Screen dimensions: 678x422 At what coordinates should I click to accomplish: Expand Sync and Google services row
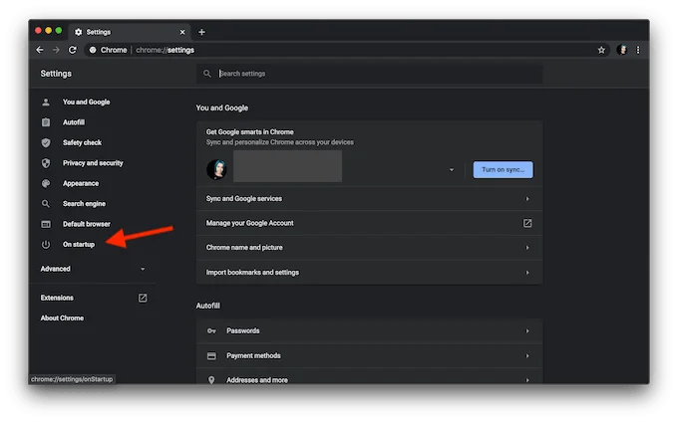pyautogui.click(x=370, y=199)
